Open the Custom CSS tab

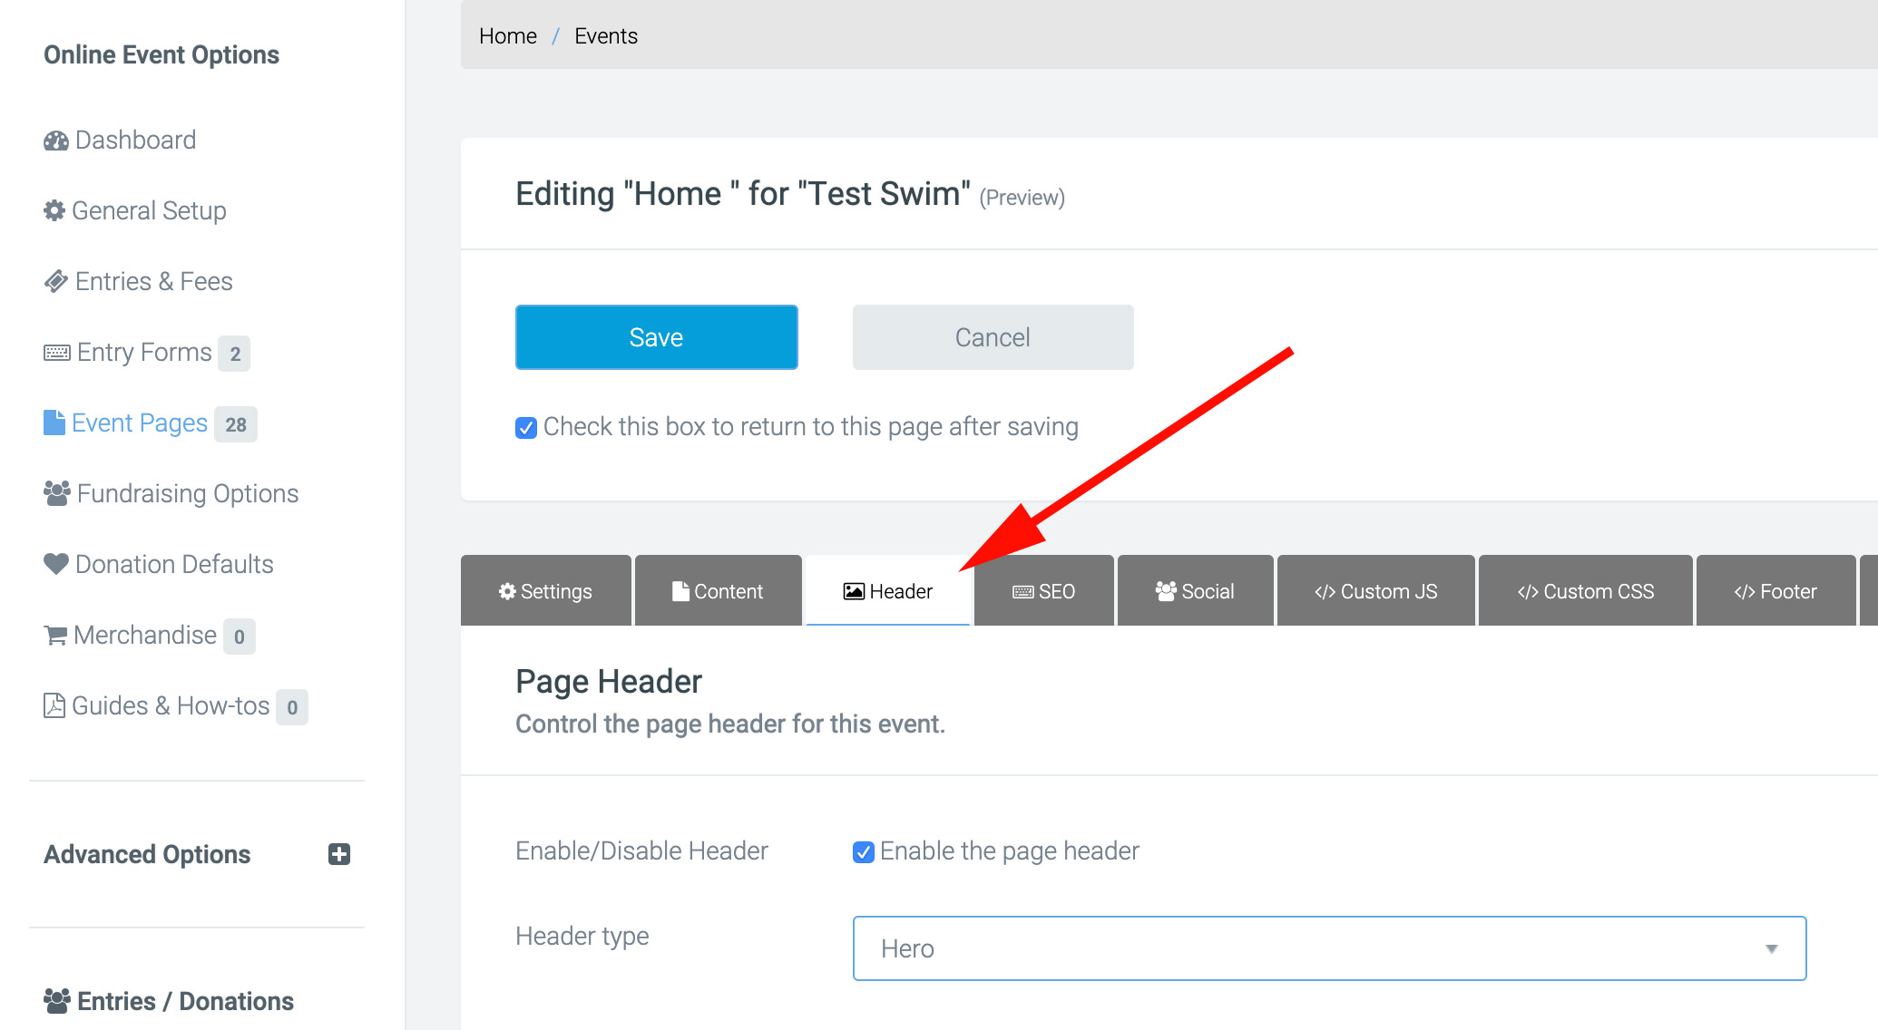[x=1585, y=591]
